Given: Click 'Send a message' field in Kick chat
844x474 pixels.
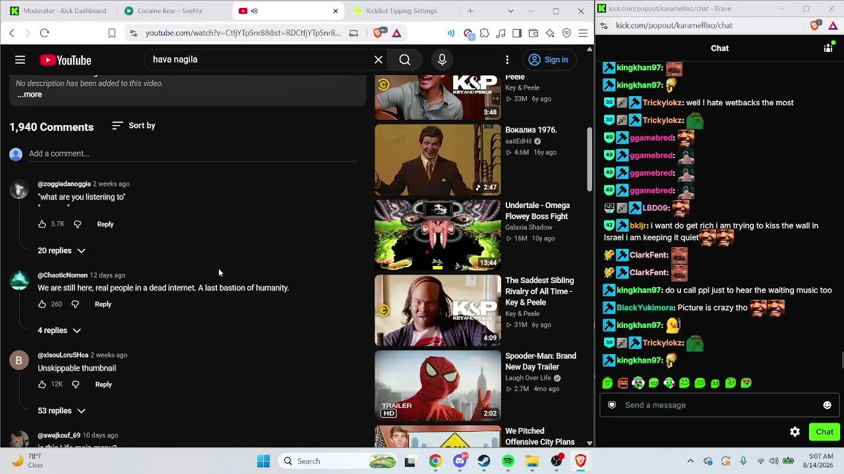Looking at the screenshot, I should [719, 405].
